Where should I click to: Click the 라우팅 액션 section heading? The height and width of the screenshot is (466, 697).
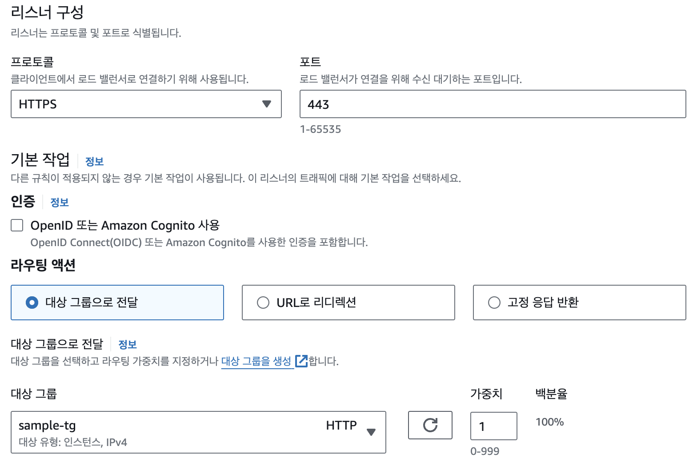pyautogui.click(x=43, y=265)
